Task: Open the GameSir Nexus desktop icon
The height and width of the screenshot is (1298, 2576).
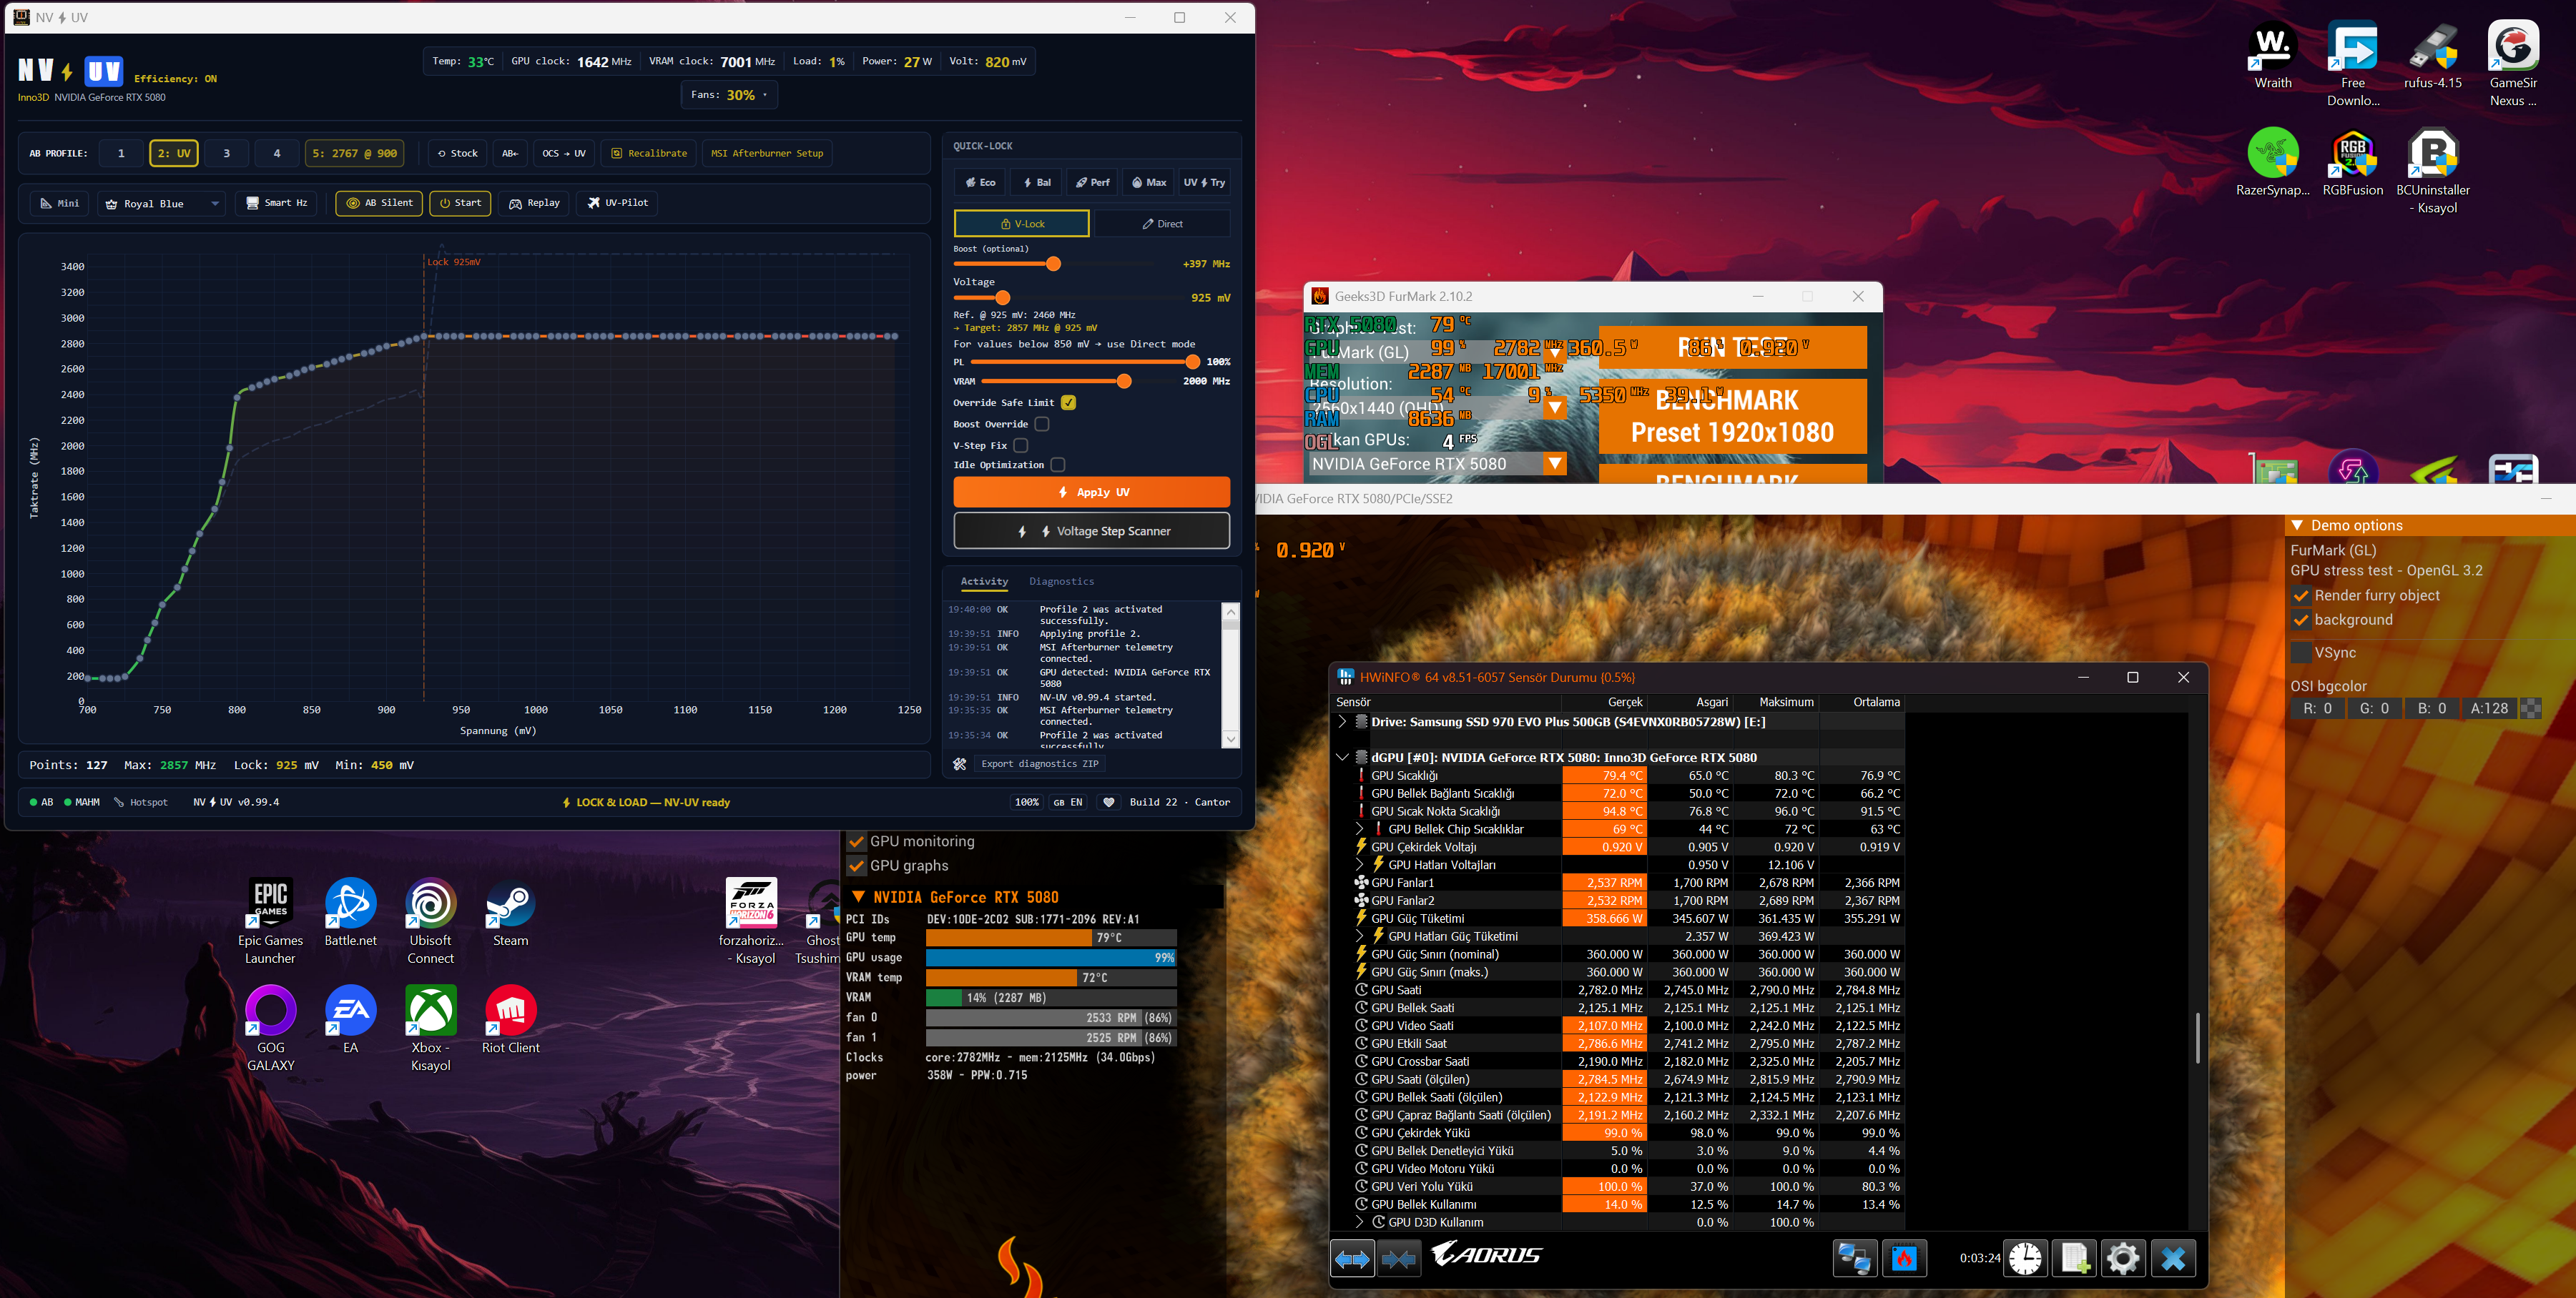Action: pos(2513,64)
